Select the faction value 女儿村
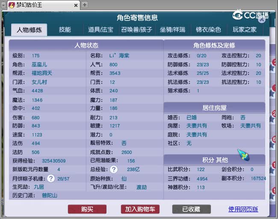 pos(39,82)
